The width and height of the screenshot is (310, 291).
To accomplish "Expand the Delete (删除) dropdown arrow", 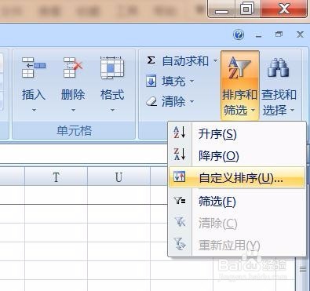I will pos(73,111).
